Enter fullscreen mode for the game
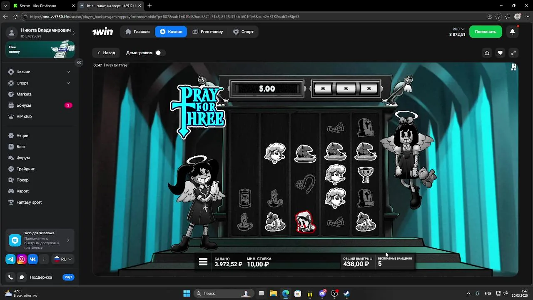Viewport: 533px width, 300px height. coord(513,53)
